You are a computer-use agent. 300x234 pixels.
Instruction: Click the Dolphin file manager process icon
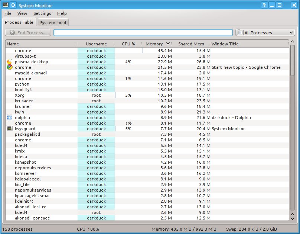tap(10, 118)
